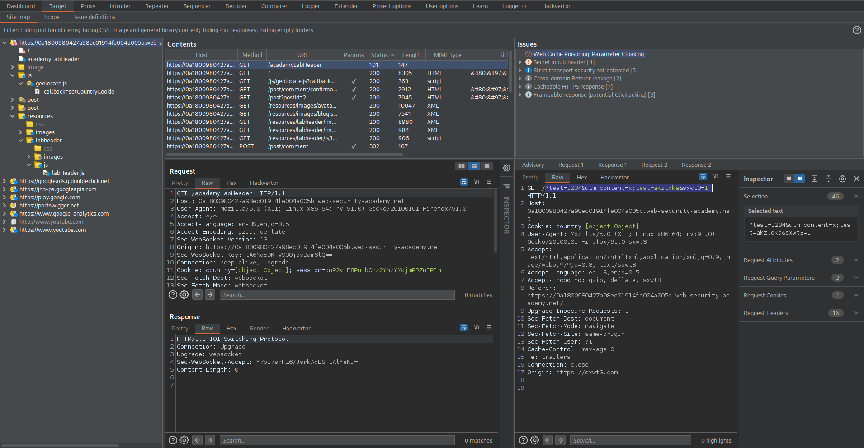This screenshot has width=864, height=448.
Task: Click the site map tree horizontal scrollbar
Action: click(x=60, y=445)
